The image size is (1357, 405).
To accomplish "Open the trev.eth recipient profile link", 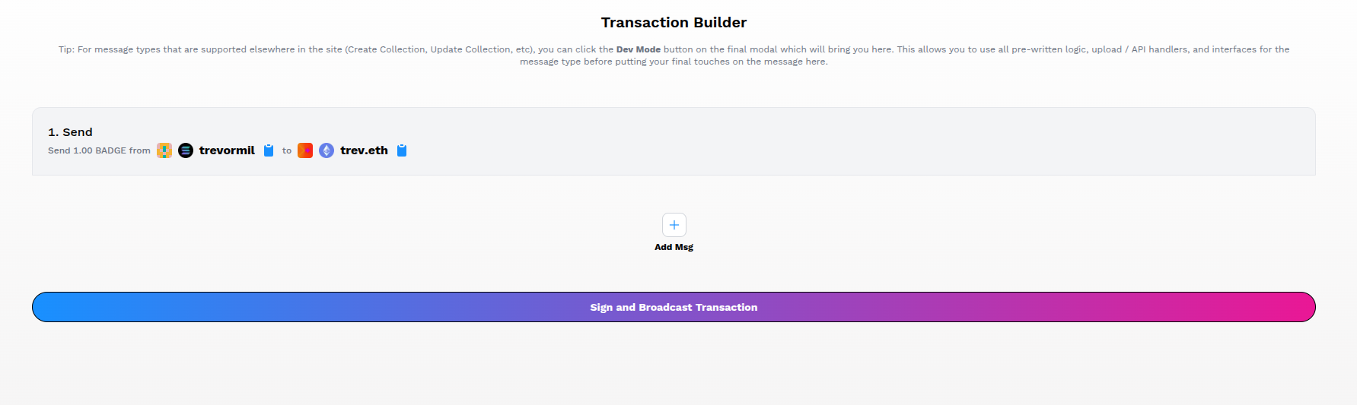I will coord(364,150).
